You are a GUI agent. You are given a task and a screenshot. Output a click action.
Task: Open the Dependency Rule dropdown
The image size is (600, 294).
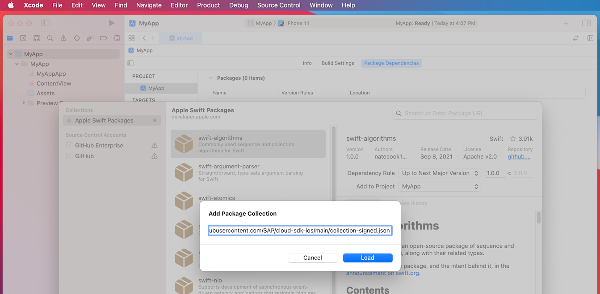[440, 173]
